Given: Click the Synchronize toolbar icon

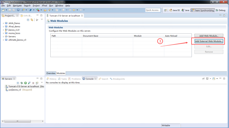Looking at the screenshot, I should pyautogui.click(x=23, y=10).
